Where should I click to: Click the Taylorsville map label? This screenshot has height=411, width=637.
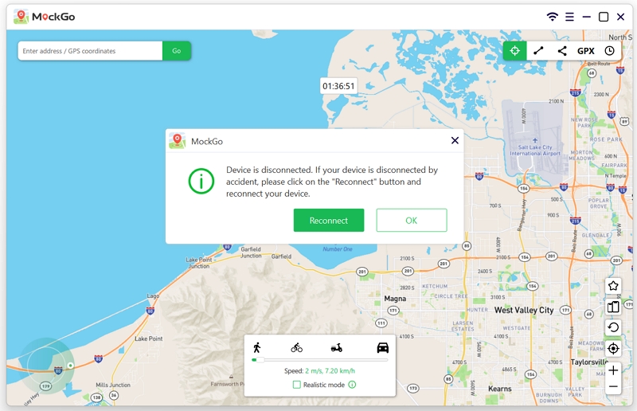[589, 362]
